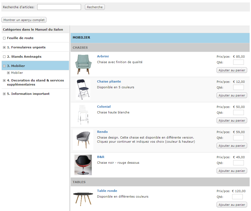The width and height of the screenshot is (251, 211).
Task: Click the Table ronde product image
Action: click(83, 199)
